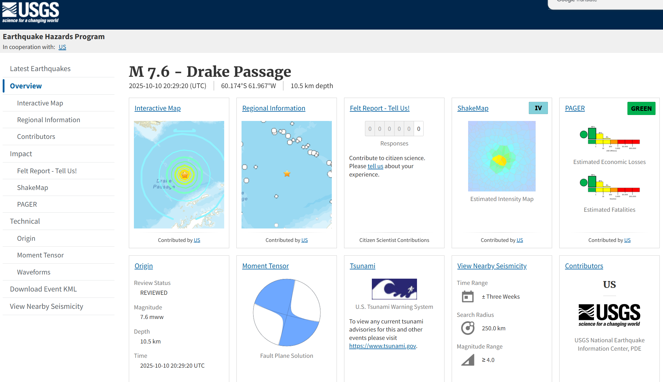Screen dimensions: 663x382
Task: Click the ShakeMap intensity IV badge
Action: point(538,108)
